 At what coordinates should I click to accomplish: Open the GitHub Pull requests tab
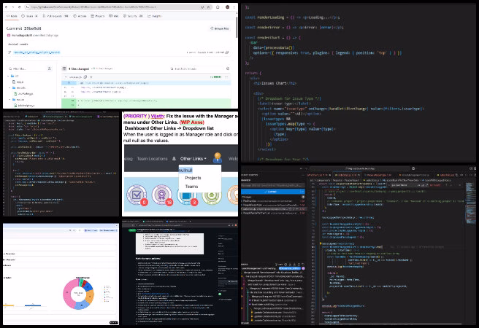coord(55,16)
